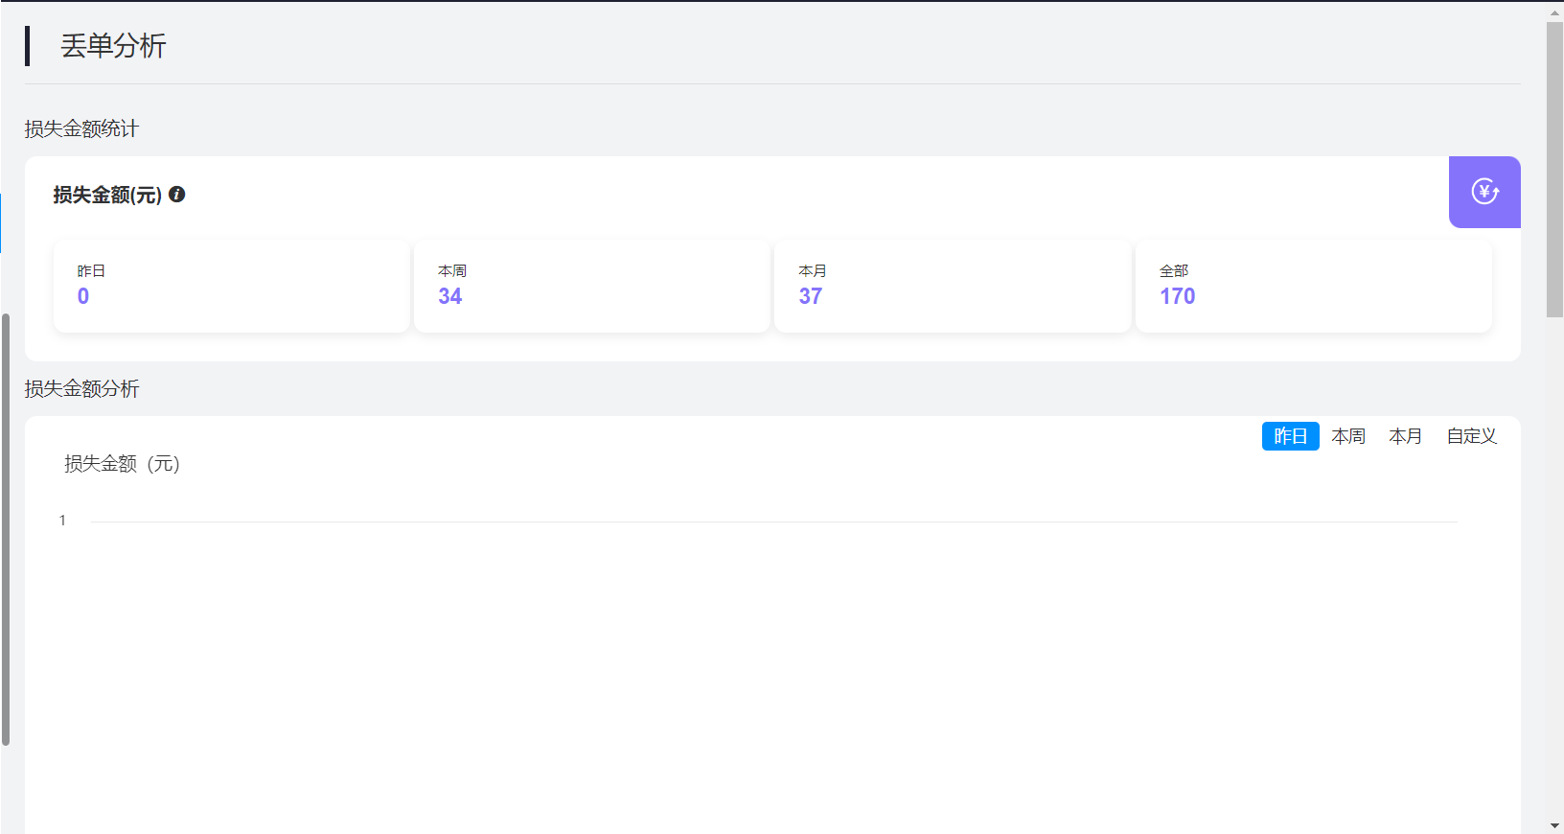Open the 自定义 date range option
Screen dimensions: 1564x834
click(x=1471, y=436)
